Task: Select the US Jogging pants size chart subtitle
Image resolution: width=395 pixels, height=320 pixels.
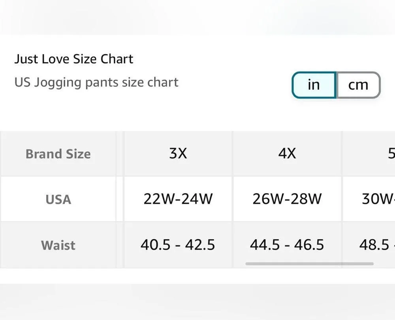Action: (96, 82)
